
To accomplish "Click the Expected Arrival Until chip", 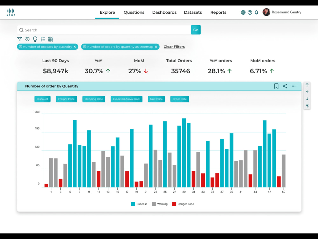I will tap(127, 99).
